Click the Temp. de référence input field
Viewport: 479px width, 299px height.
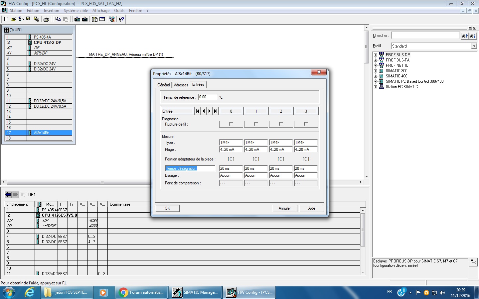[208, 97]
